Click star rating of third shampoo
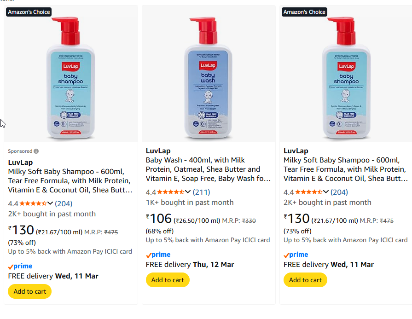Screen dimensions: 412x319 click(x=308, y=192)
